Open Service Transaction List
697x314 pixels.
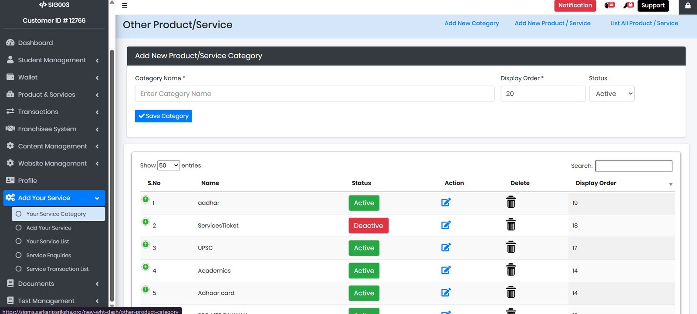(58, 269)
